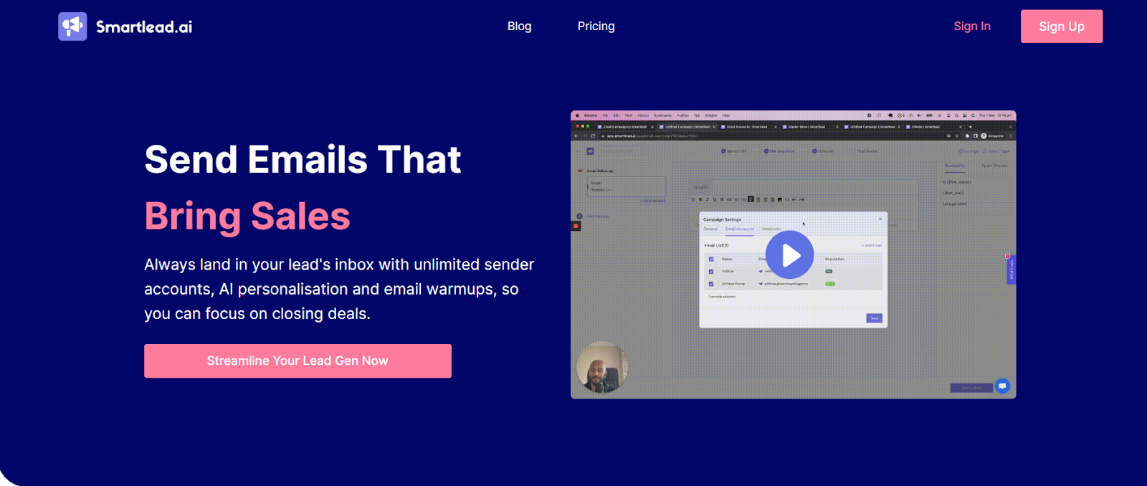Viewport: 1147px width, 486px height.
Task: Open the Blog page
Action: pyautogui.click(x=520, y=26)
